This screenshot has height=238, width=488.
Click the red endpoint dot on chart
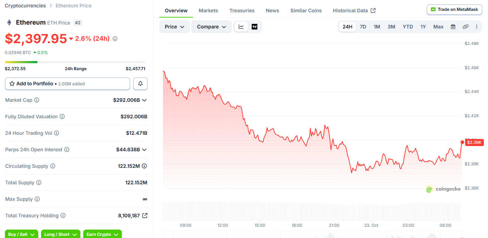click(462, 142)
